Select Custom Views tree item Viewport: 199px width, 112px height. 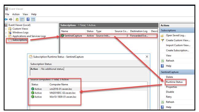(20, 29)
